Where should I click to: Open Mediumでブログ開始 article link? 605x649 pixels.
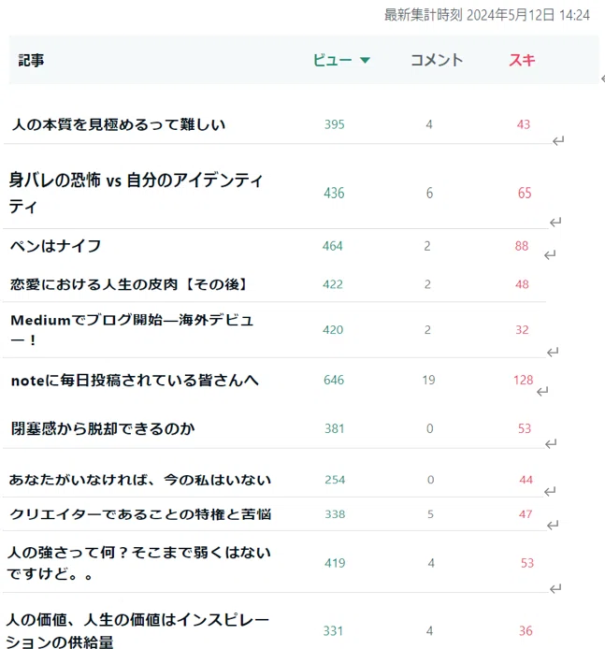tap(132, 329)
